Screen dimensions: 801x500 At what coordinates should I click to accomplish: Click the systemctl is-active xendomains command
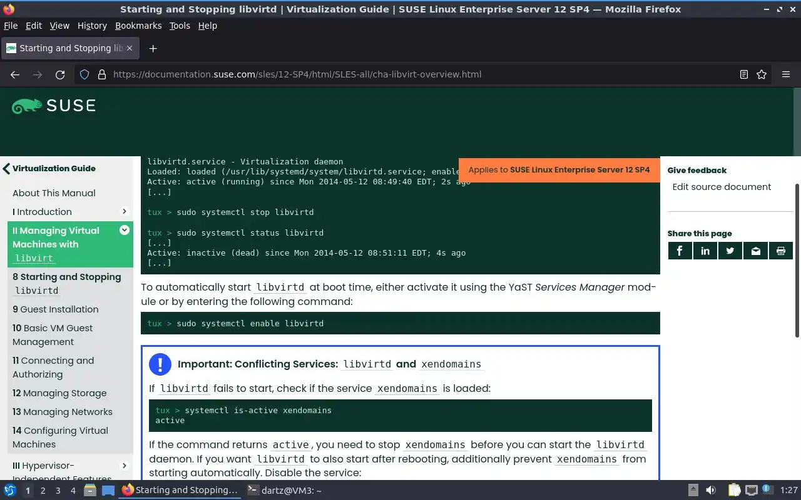coord(258,410)
